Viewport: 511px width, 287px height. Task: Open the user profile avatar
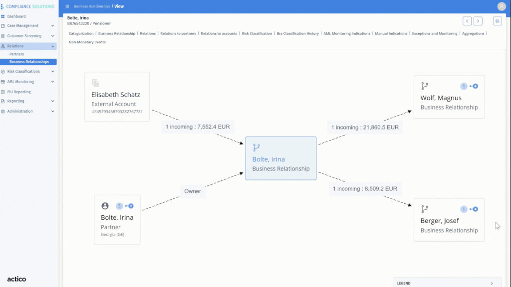pos(502,6)
